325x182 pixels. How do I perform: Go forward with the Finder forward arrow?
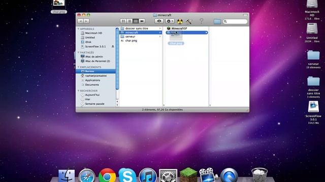tap(86, 21)
